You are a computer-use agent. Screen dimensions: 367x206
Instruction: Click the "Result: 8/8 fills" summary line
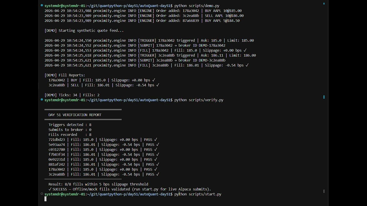click(98, 184)
